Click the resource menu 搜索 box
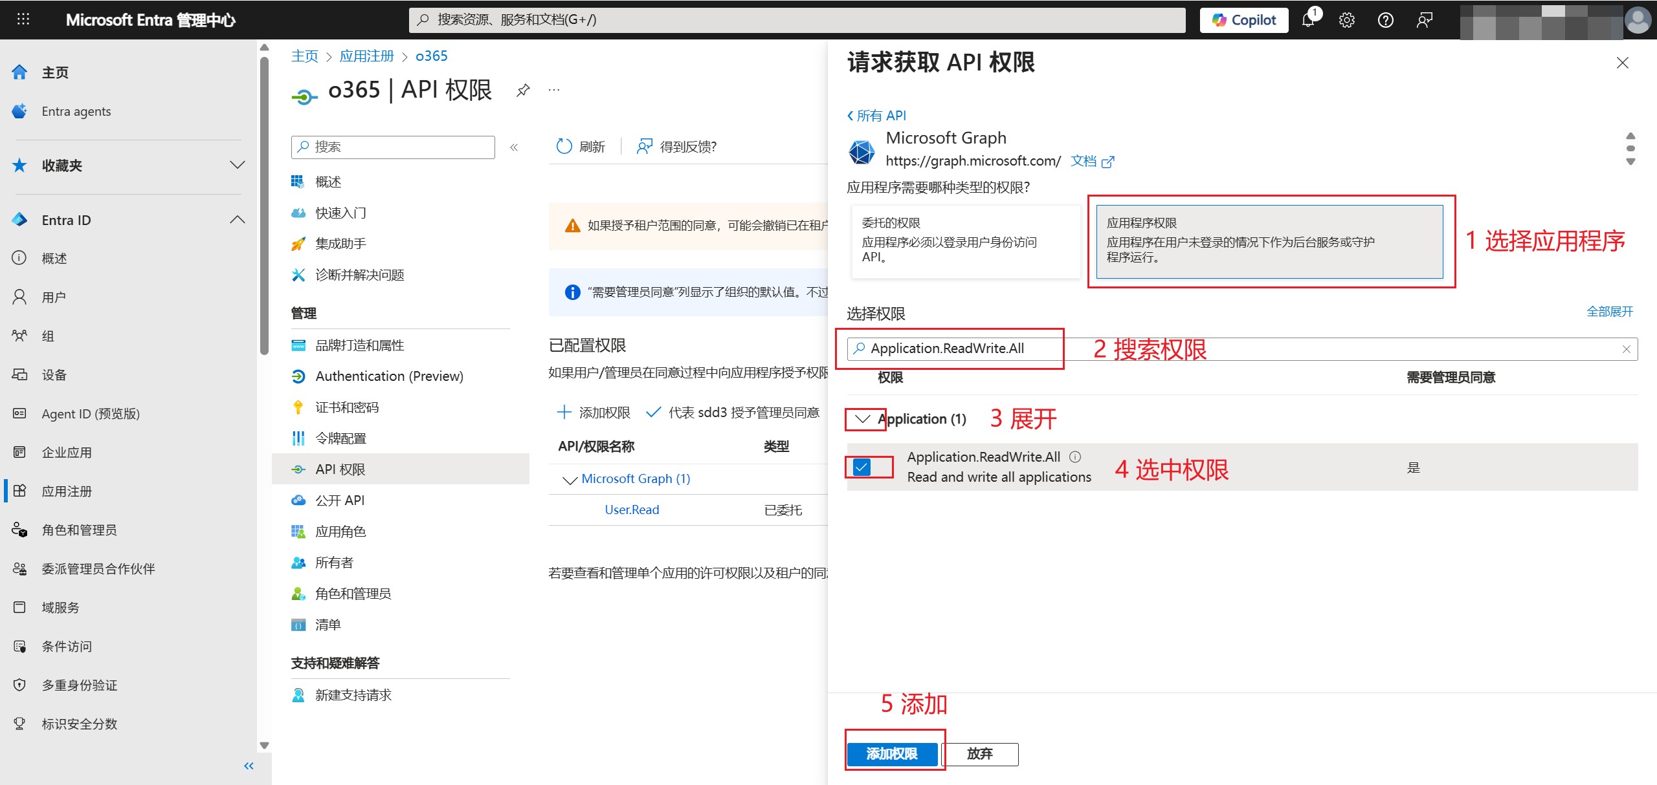This screenshot has width=1657, height=785. [x=393, y=147]
